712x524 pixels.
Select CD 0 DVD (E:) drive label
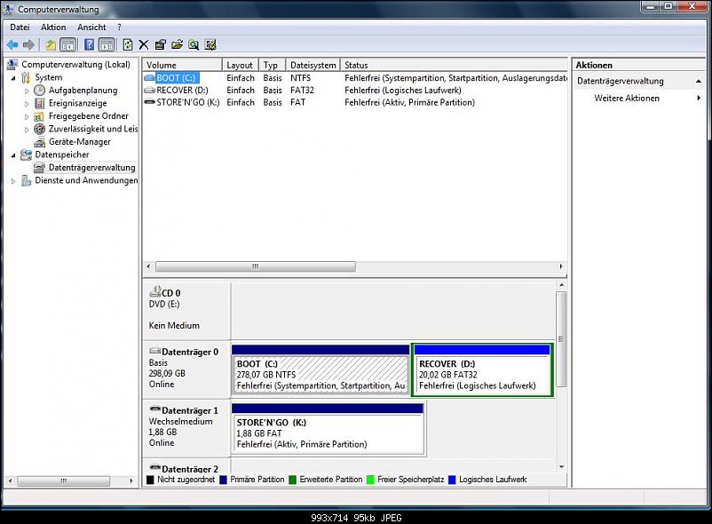click(186, 311)
